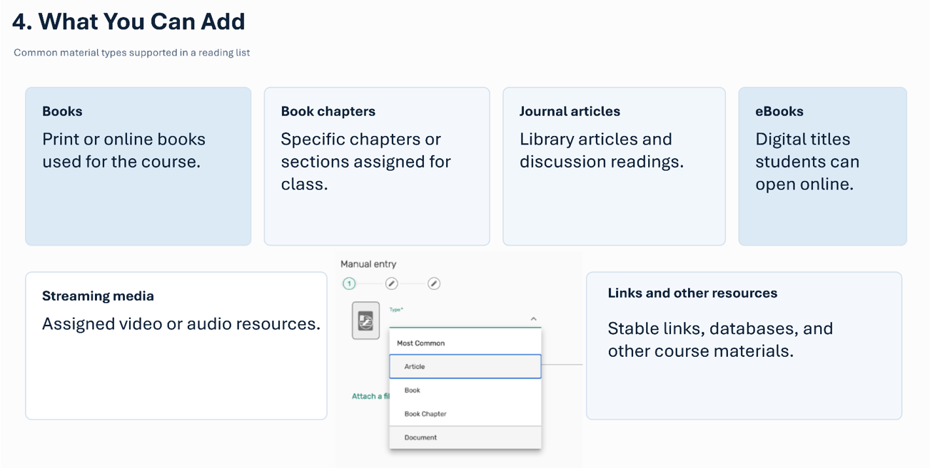Click the item type thumbnail icon

366,321
